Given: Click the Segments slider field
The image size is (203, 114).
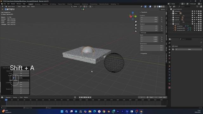Looking at the screenshot, I should click(x=21, y=71).
